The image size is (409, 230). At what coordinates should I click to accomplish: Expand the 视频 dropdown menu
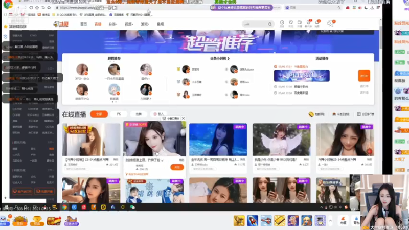pos(129,24)
